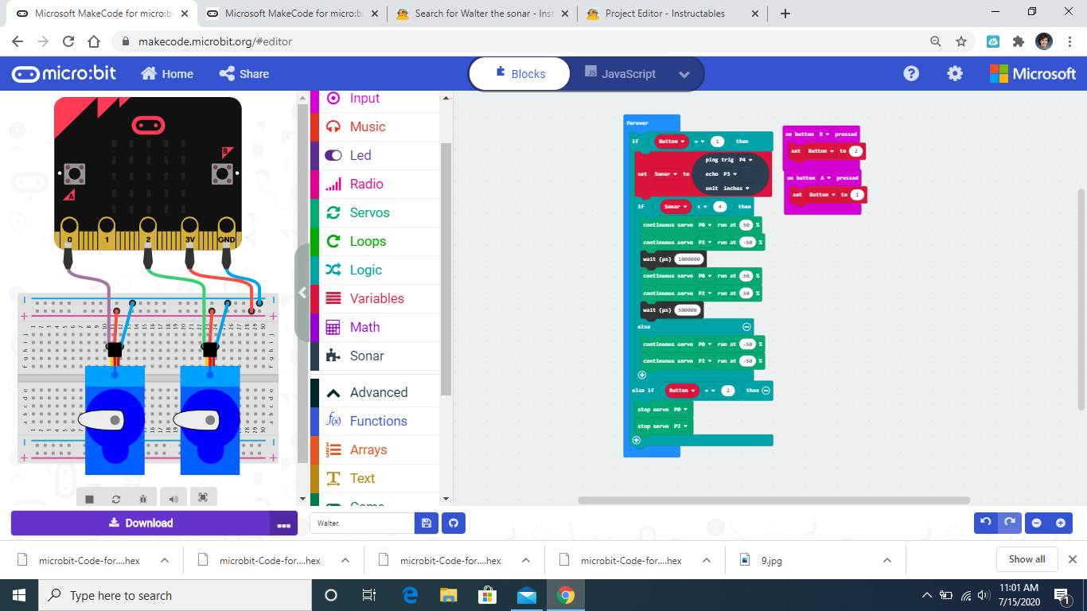Open 'on button A pressed' button dropdown
The height and width of the screenshot is (611, 1087).
click(824, 178)
